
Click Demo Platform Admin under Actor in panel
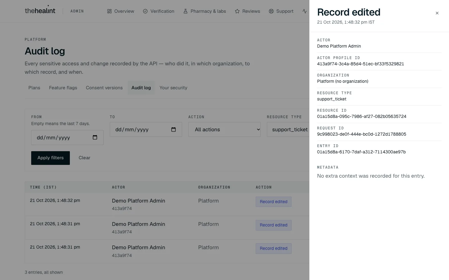point(339,46)
